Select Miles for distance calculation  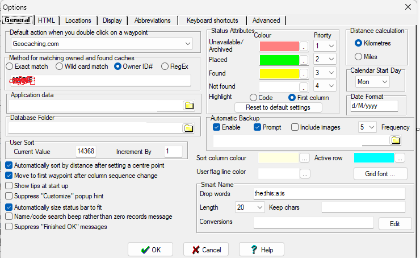point(359,56)
